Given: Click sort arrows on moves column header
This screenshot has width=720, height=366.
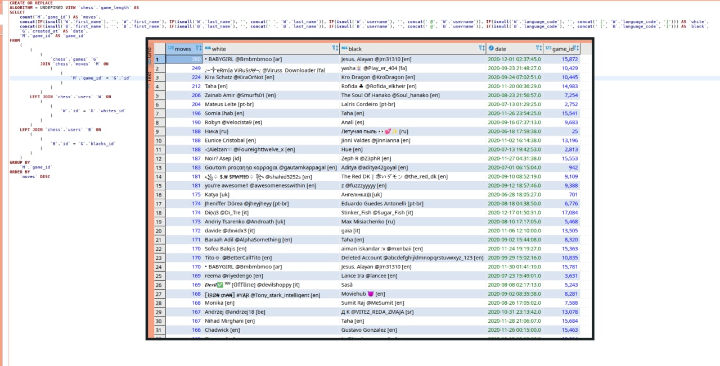Looking at the screenshot, I should click(x=201, y=48).
